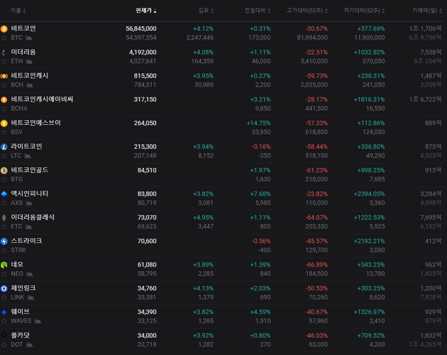Screen dimensions: 447x355
Task: Toggle favorite star for BTC
Action: point(4,38)
